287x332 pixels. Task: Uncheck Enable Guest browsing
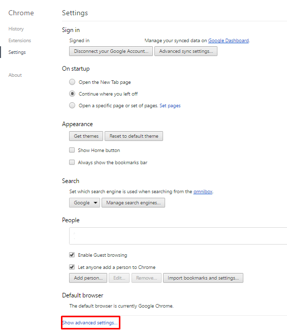click(72, 255)
